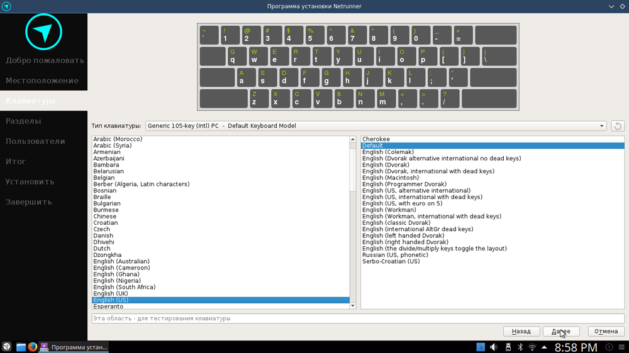
Task: Select the Default variant
Action: (493, 146)
